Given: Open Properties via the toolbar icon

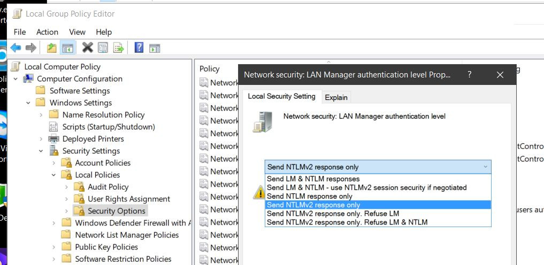Looking at the screenshot, I should tap(102, 48).
